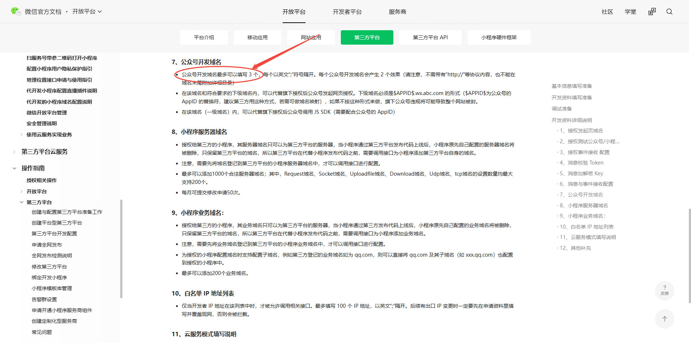Select the 第三方平台 green tab

click(367, 37)
